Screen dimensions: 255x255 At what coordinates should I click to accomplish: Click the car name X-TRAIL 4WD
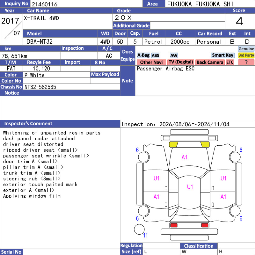[x=41, y=18]
